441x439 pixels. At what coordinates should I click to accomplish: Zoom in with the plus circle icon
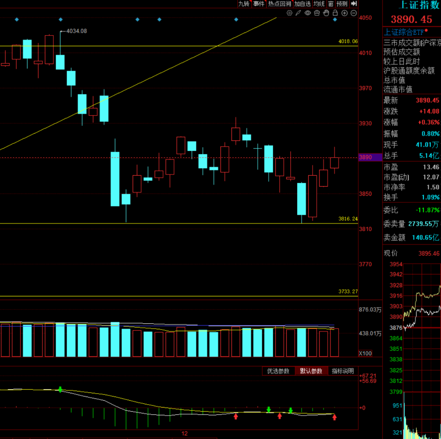[344, 13]
